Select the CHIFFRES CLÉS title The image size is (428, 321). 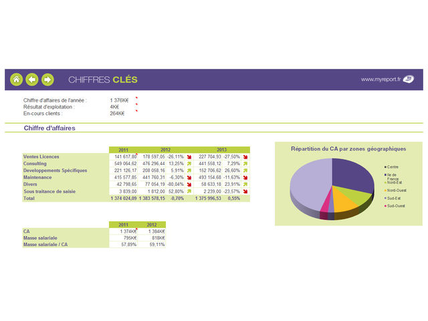[103, 80]
